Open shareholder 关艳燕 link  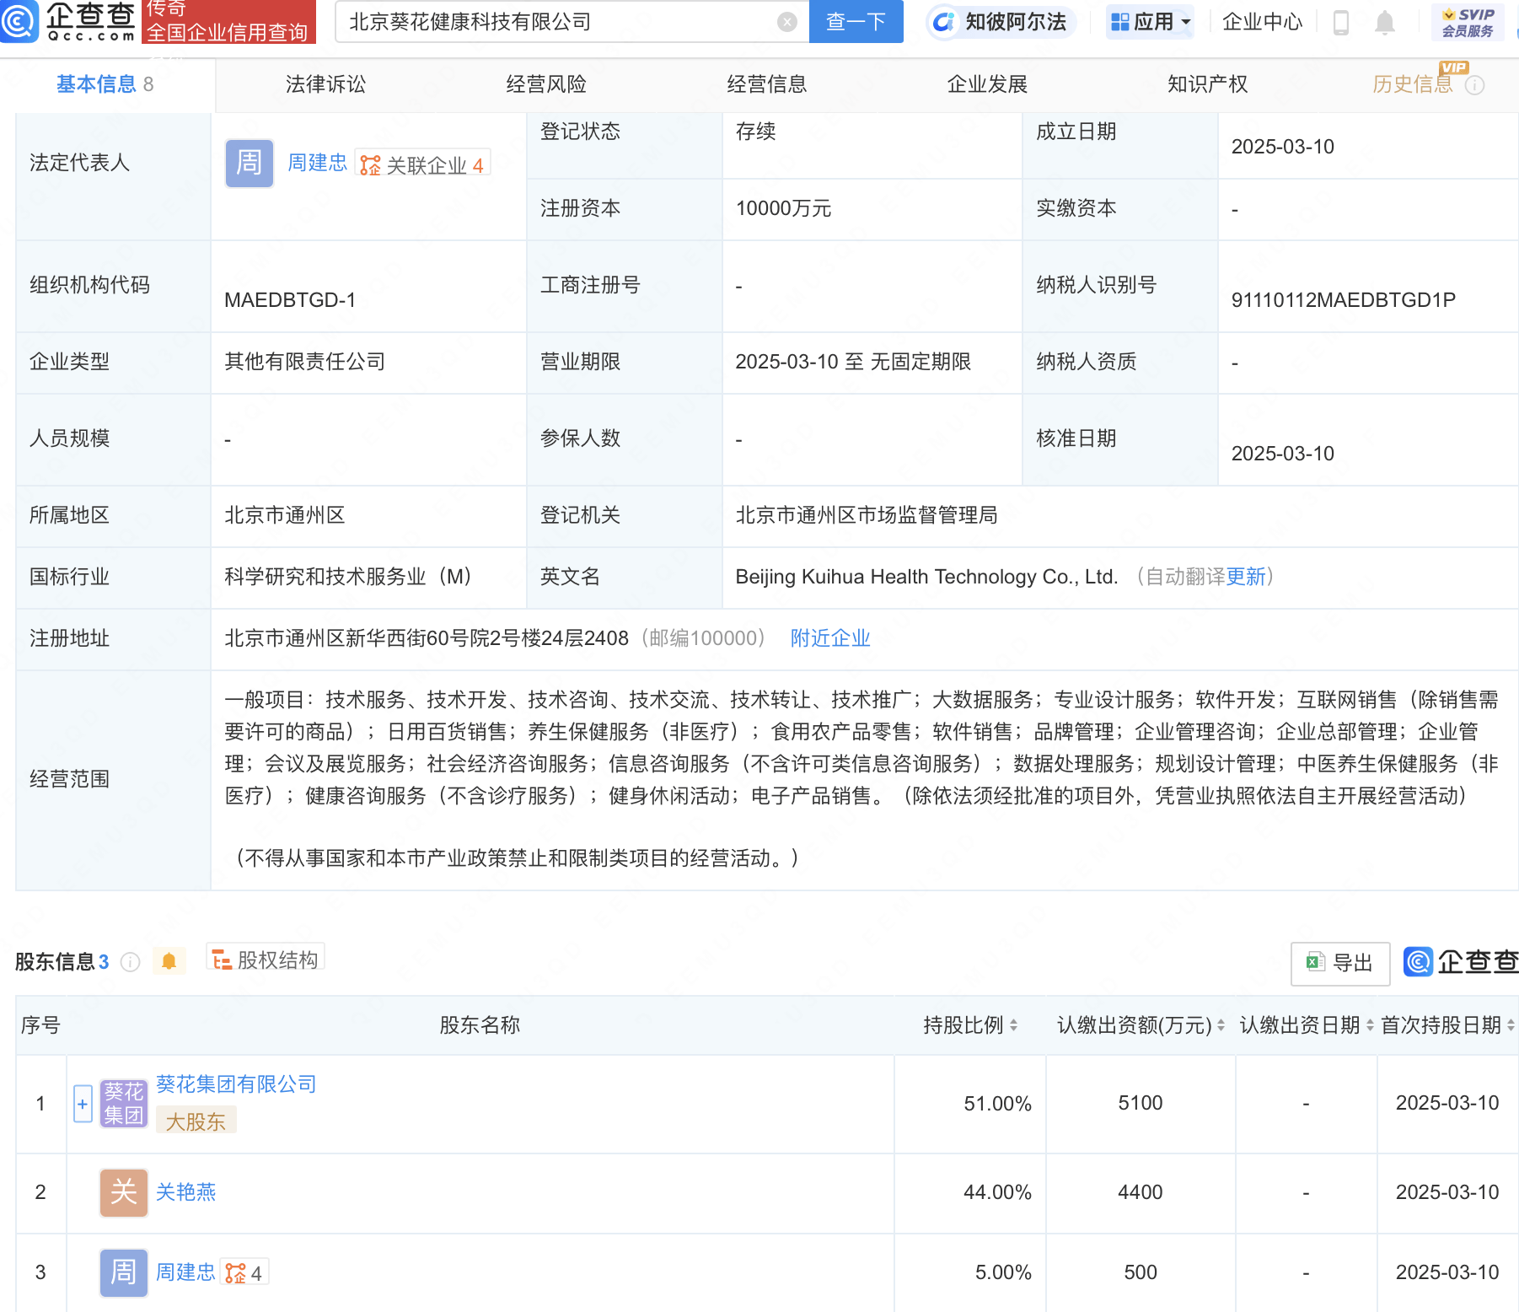tap(186, 1192)
